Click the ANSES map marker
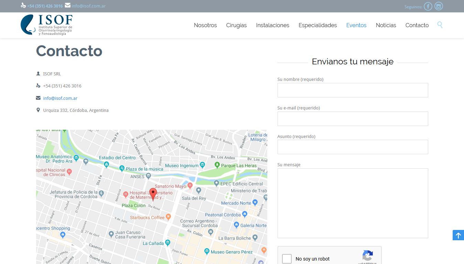This screenshot has height=264, width=464. point(148,176)
